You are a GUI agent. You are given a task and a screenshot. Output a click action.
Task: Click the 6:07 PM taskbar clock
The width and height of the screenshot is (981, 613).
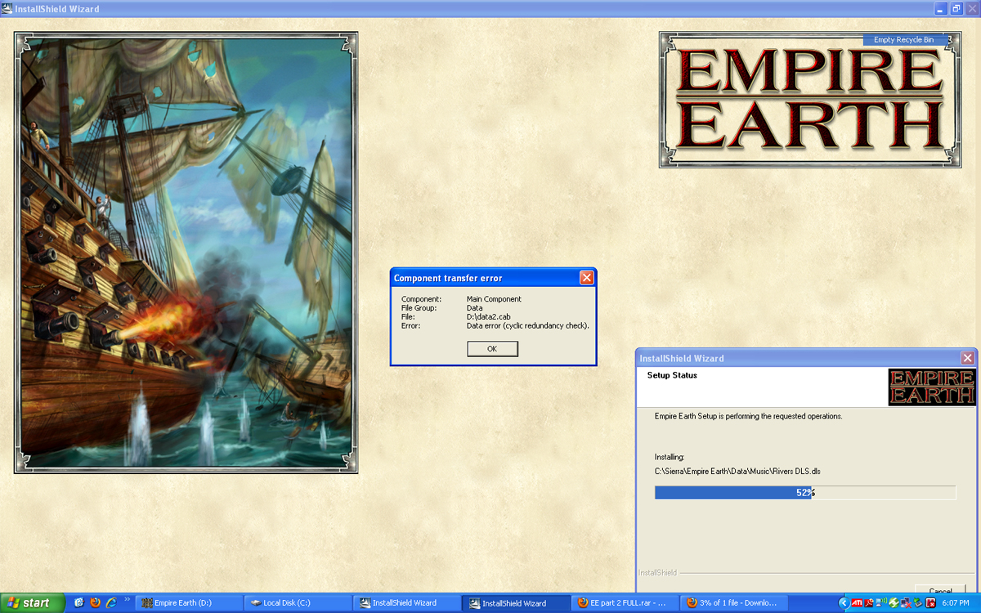click(956, 603)
